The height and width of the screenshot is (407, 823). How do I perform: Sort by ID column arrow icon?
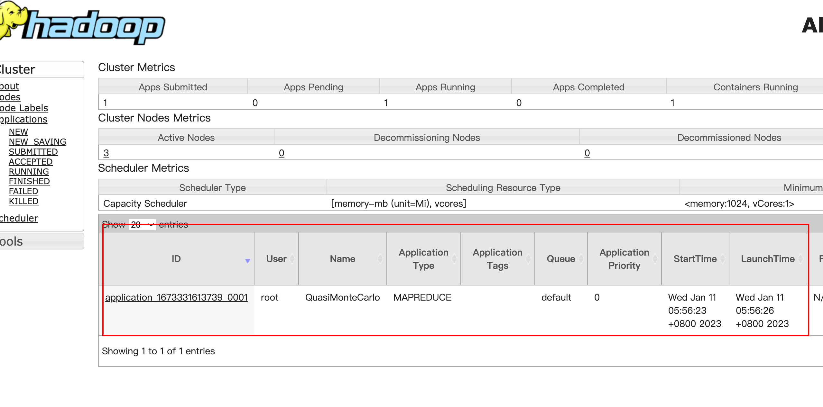pos(247,261)
